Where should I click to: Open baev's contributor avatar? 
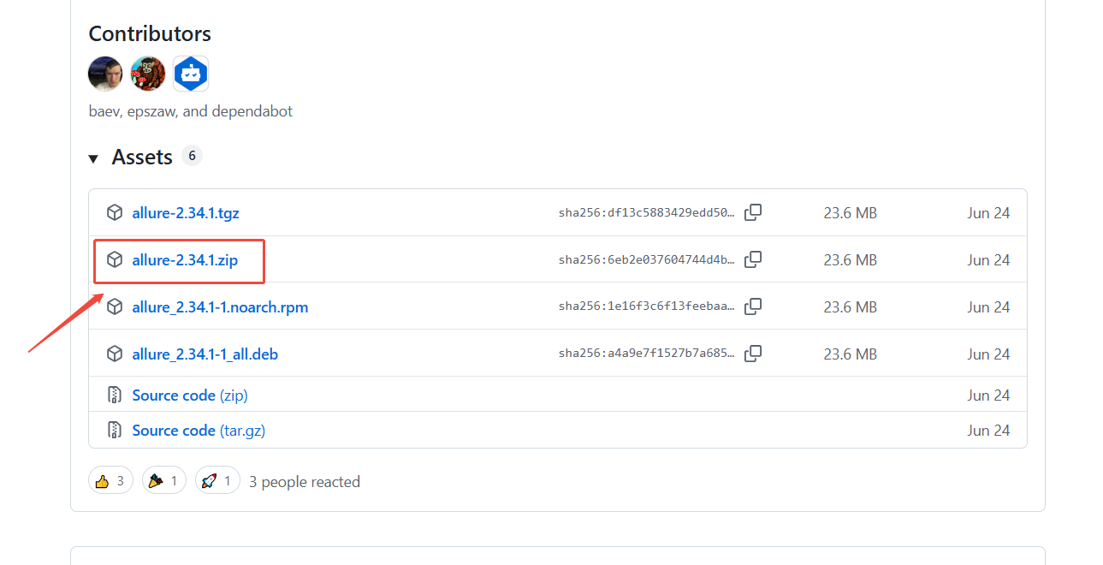[x=105, y=74]
